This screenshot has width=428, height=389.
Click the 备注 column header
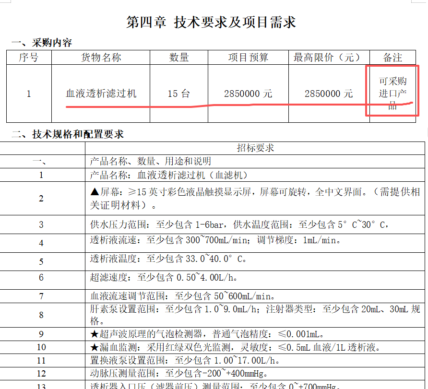click(x=392, y=58)
